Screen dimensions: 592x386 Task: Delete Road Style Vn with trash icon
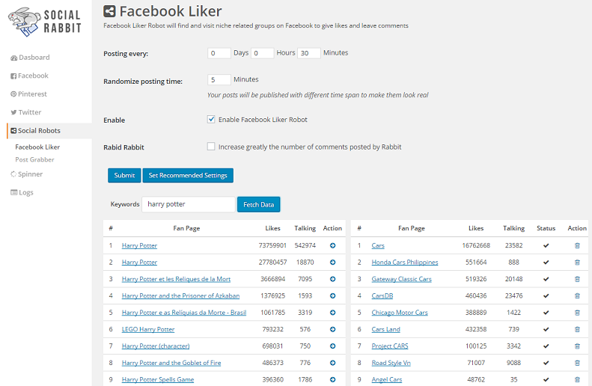click(577, 363)
